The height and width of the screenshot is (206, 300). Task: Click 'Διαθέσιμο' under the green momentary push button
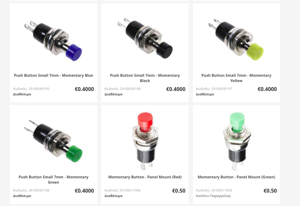(x=22, y=196)
